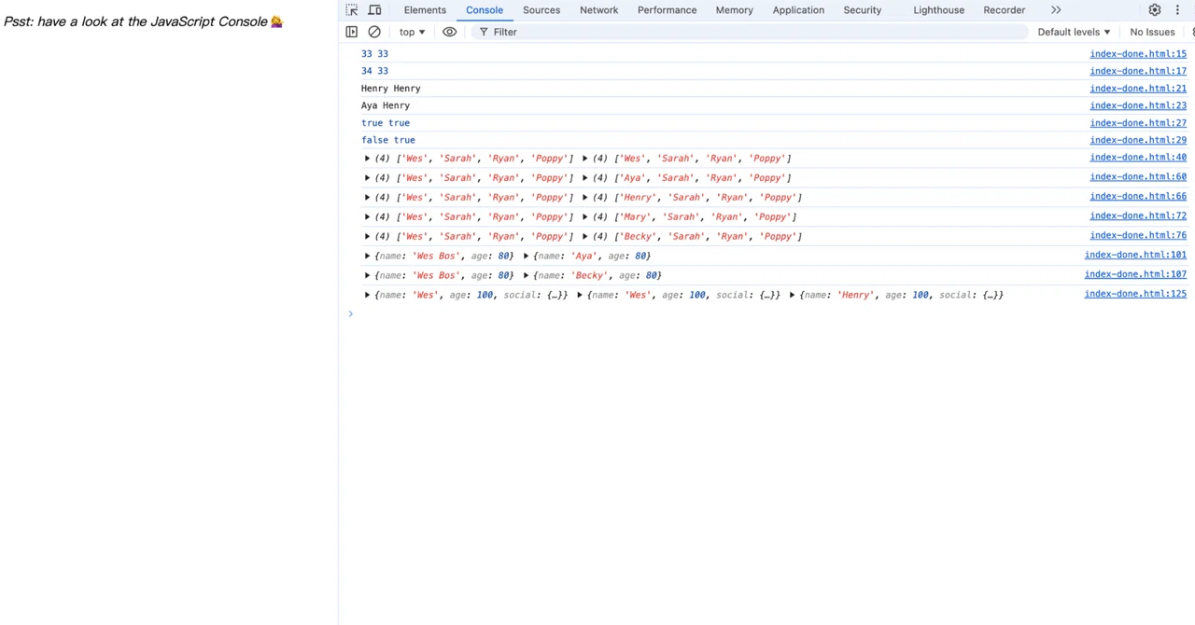Screen dimensions: 1195x625
Task: Switch to the Elements tab
Action: [425, 10]
